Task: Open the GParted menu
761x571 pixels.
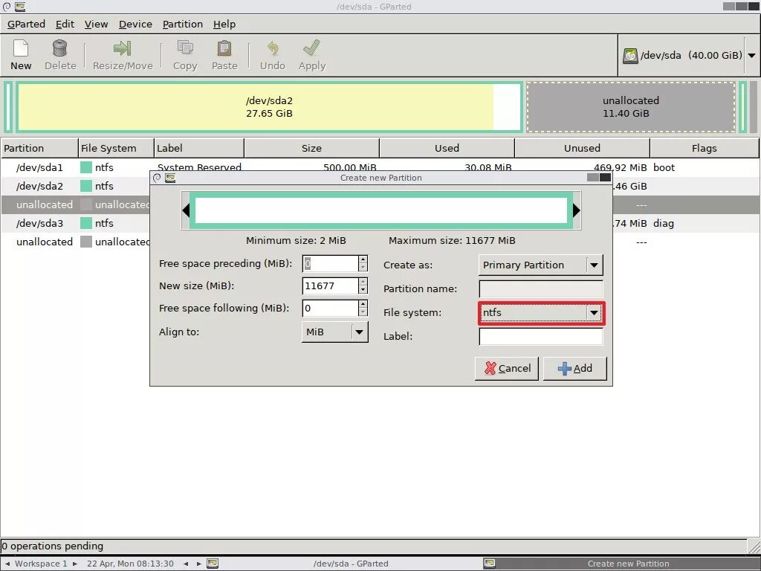Action: tap(26, 25)
